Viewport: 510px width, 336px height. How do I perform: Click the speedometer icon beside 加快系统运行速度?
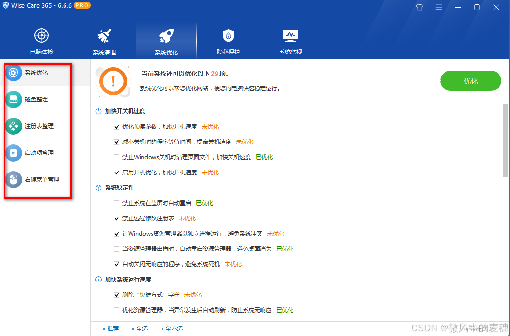(98, 280)
